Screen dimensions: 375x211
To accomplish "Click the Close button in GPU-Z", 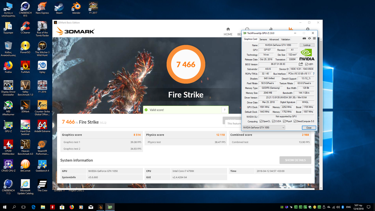I will [309, 128].
